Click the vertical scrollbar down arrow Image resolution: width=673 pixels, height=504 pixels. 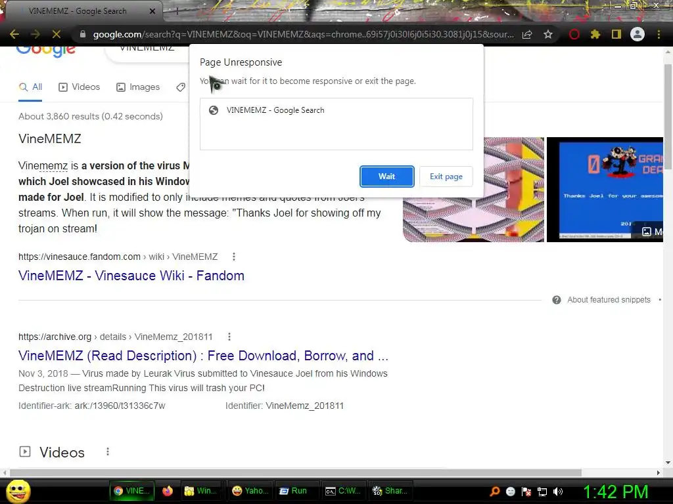(668, 463)
